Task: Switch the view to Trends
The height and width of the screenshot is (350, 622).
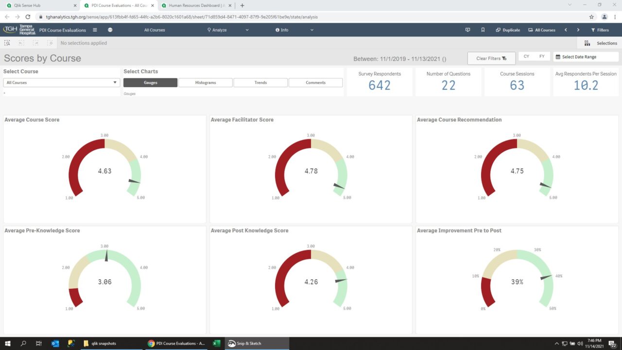Action: [260, 82]
